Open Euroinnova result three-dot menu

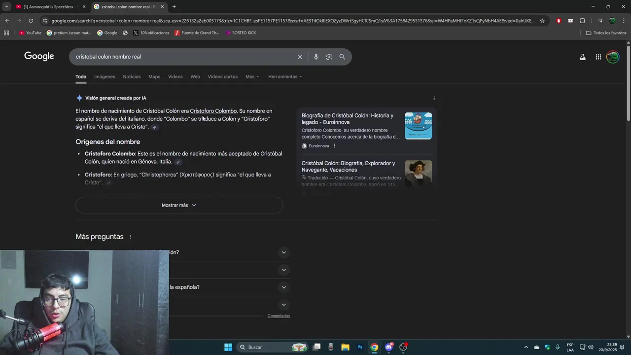[x=334, y=146]
